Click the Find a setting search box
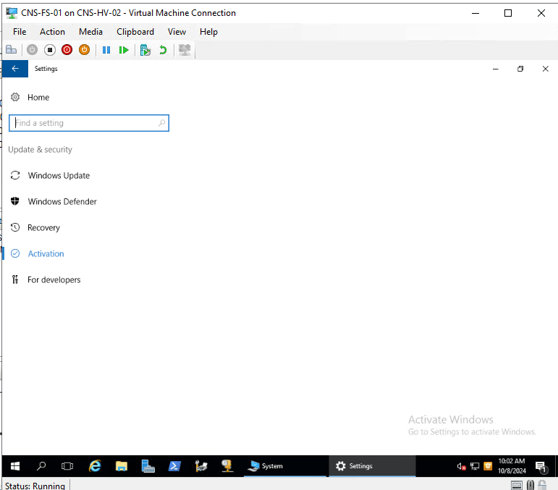The width and height of the screenshot is (558, 490). 89,123
